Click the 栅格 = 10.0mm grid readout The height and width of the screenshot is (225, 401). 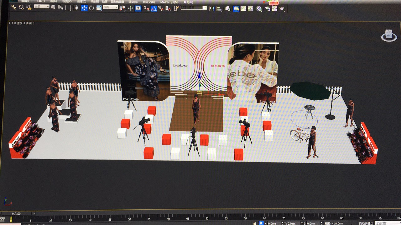coord(334,223)
